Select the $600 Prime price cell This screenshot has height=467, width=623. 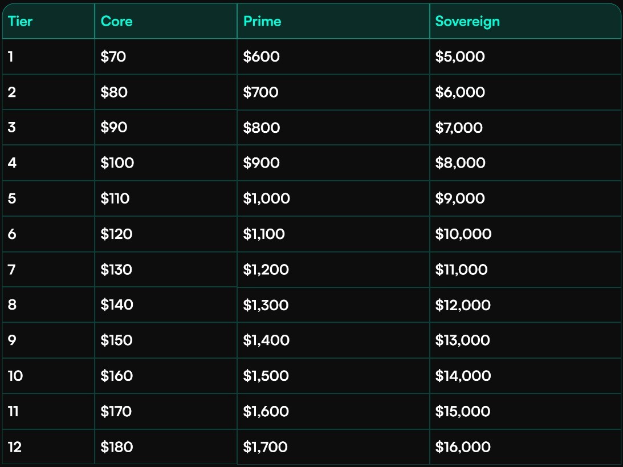tap(262, 56)
